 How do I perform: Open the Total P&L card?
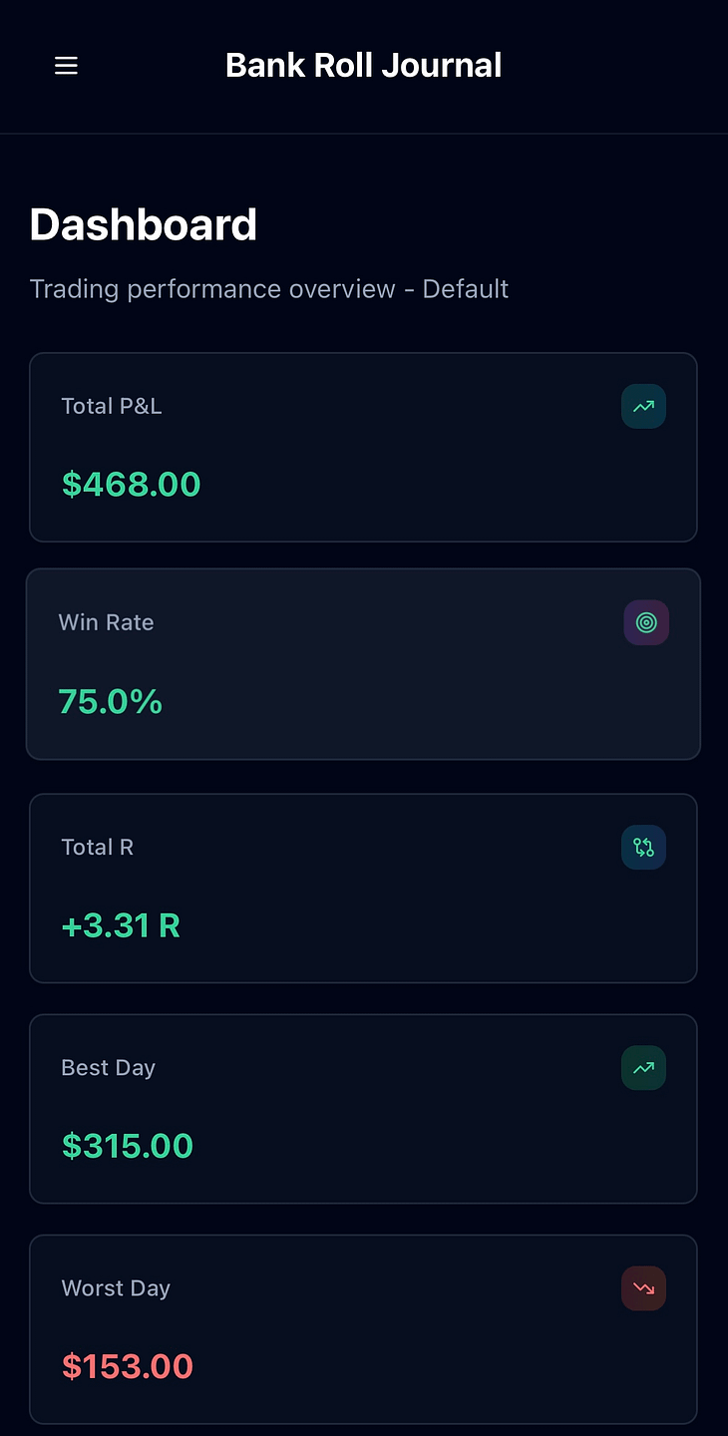click(363, 448)
